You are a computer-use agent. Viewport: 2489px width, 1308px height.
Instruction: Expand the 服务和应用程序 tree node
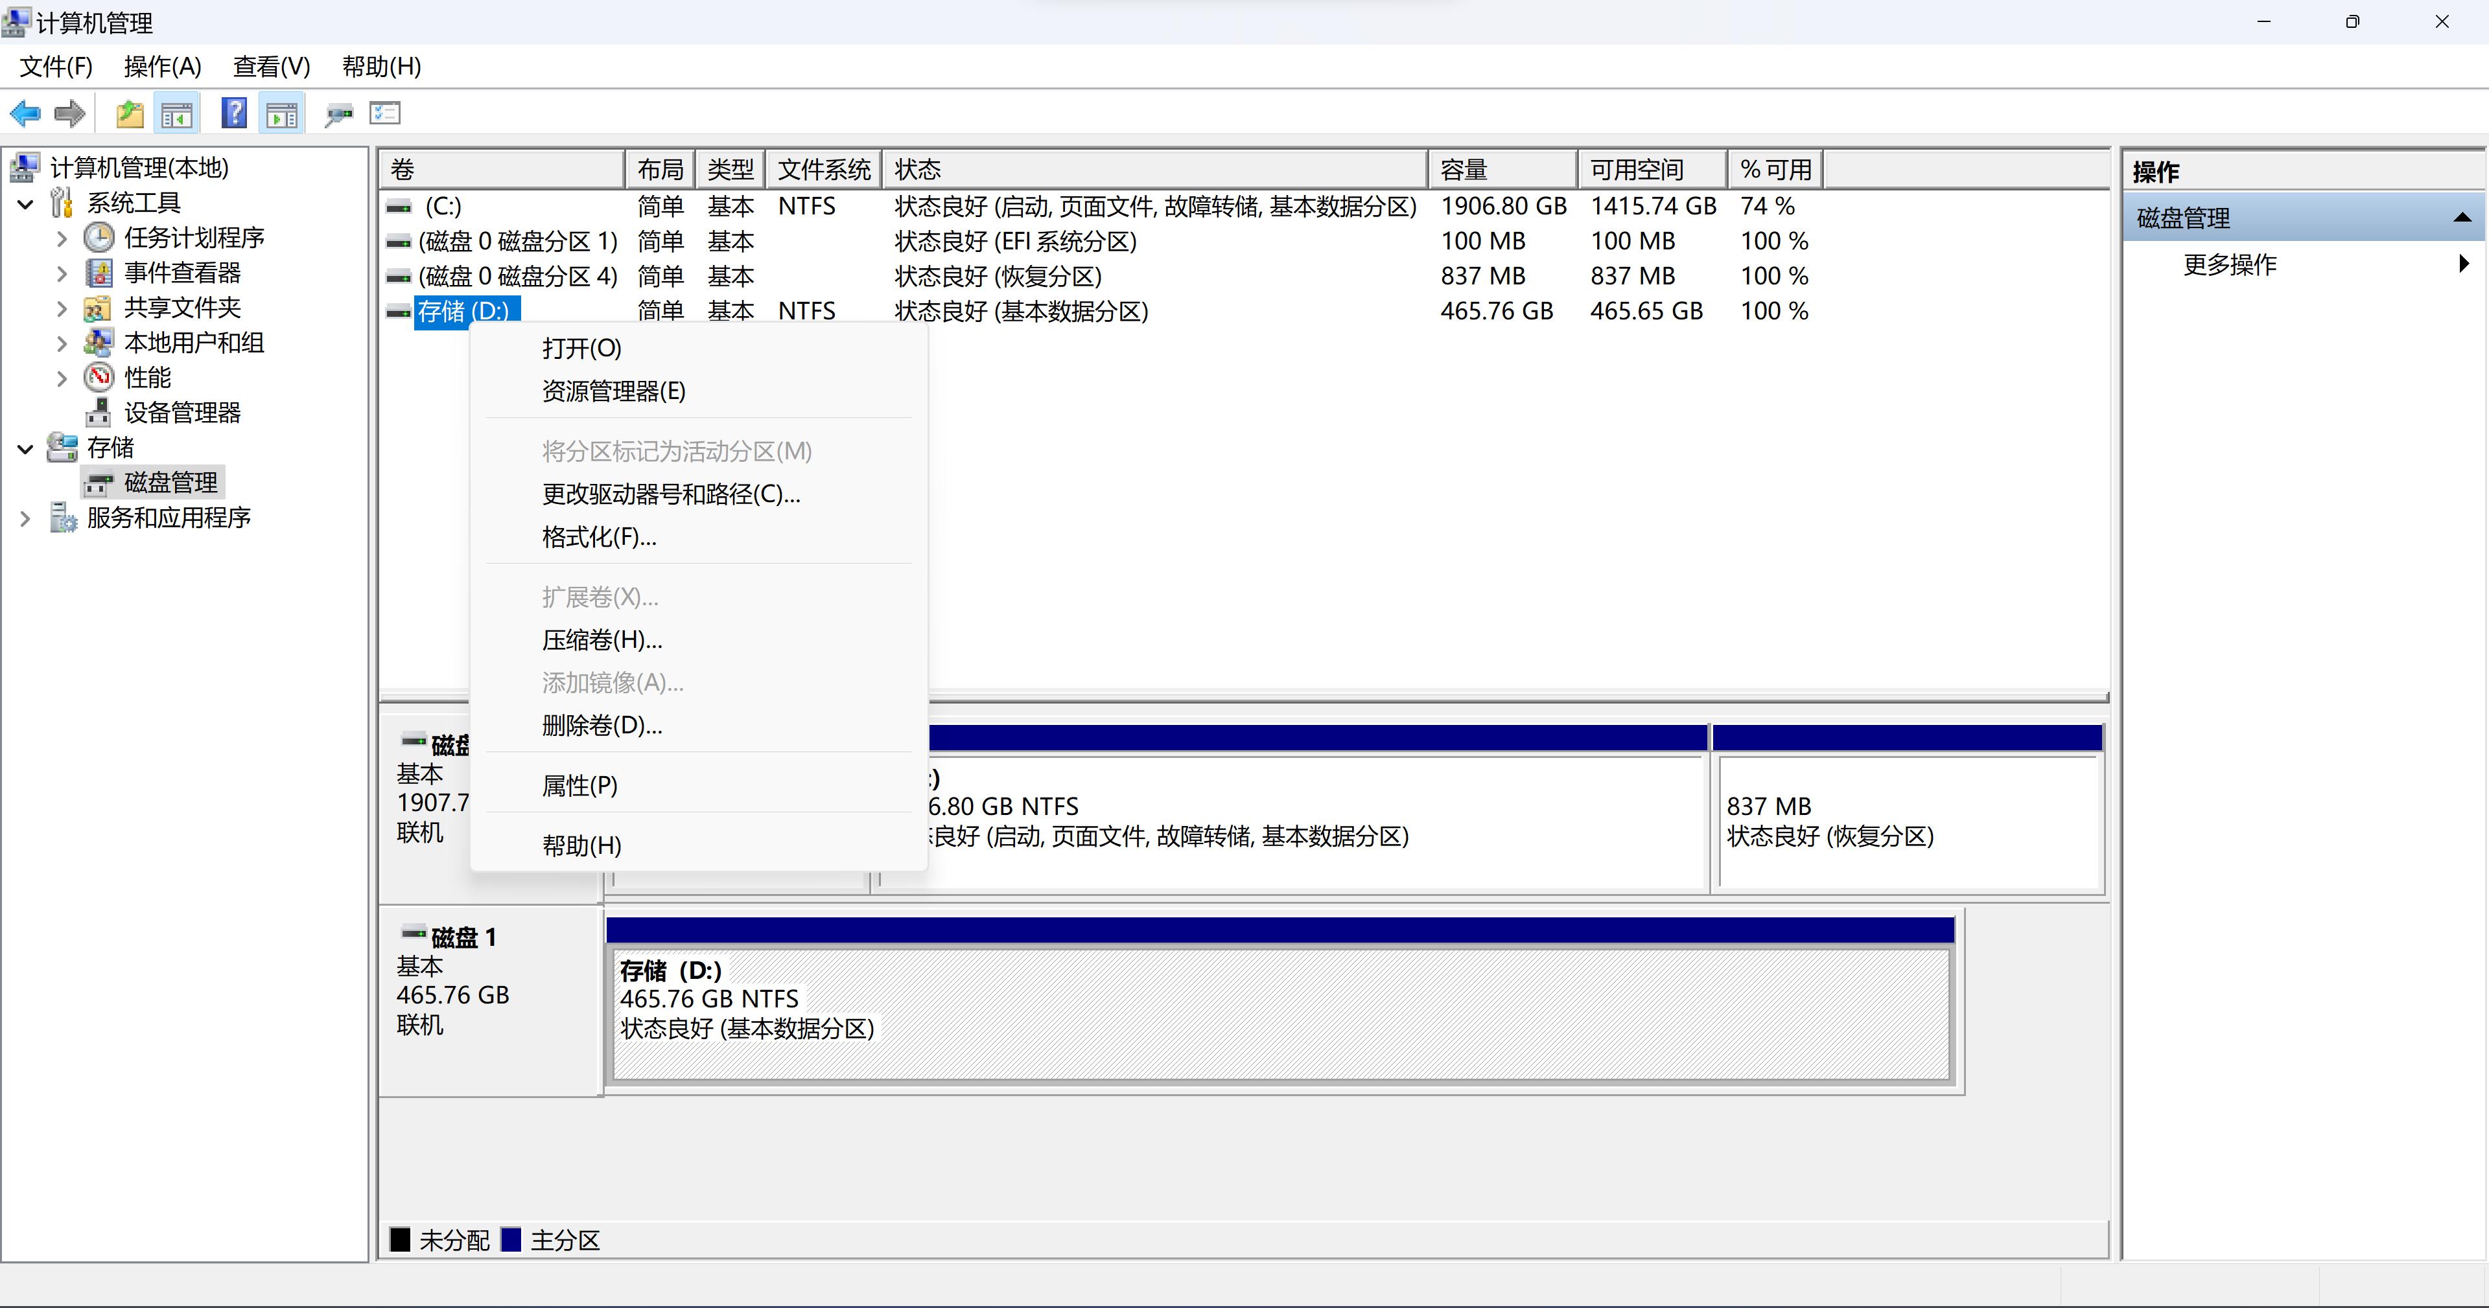coord(26,519)
